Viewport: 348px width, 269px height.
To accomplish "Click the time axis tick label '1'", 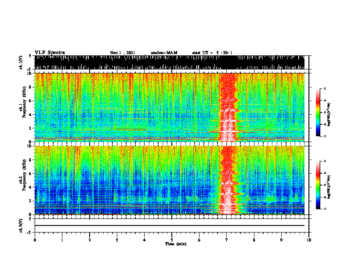I will [x=62, y=240].
